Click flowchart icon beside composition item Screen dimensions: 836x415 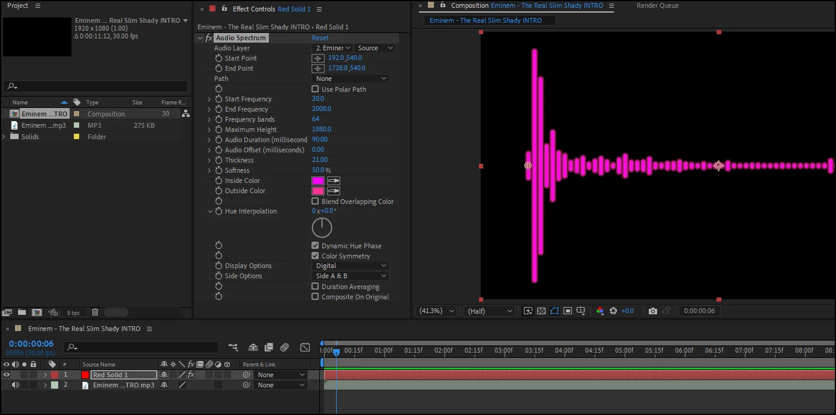pos(185,113)
